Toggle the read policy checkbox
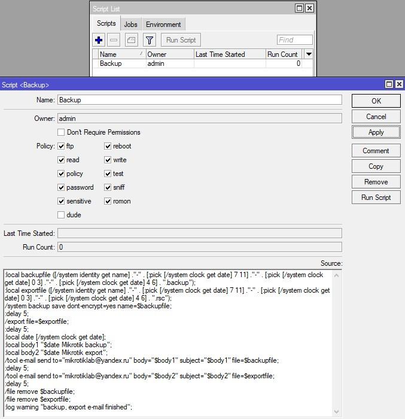405x419 pixels. click(x=61, y=160)
